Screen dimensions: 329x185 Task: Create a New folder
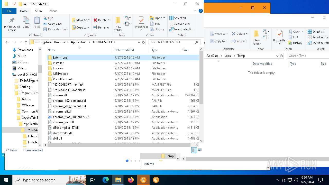coord(118,24)
